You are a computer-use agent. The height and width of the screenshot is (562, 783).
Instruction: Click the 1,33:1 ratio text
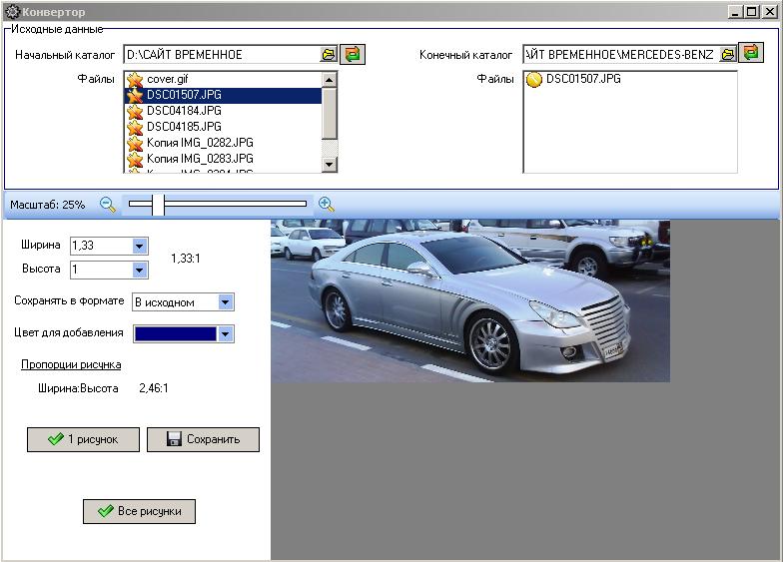[186, 258]
